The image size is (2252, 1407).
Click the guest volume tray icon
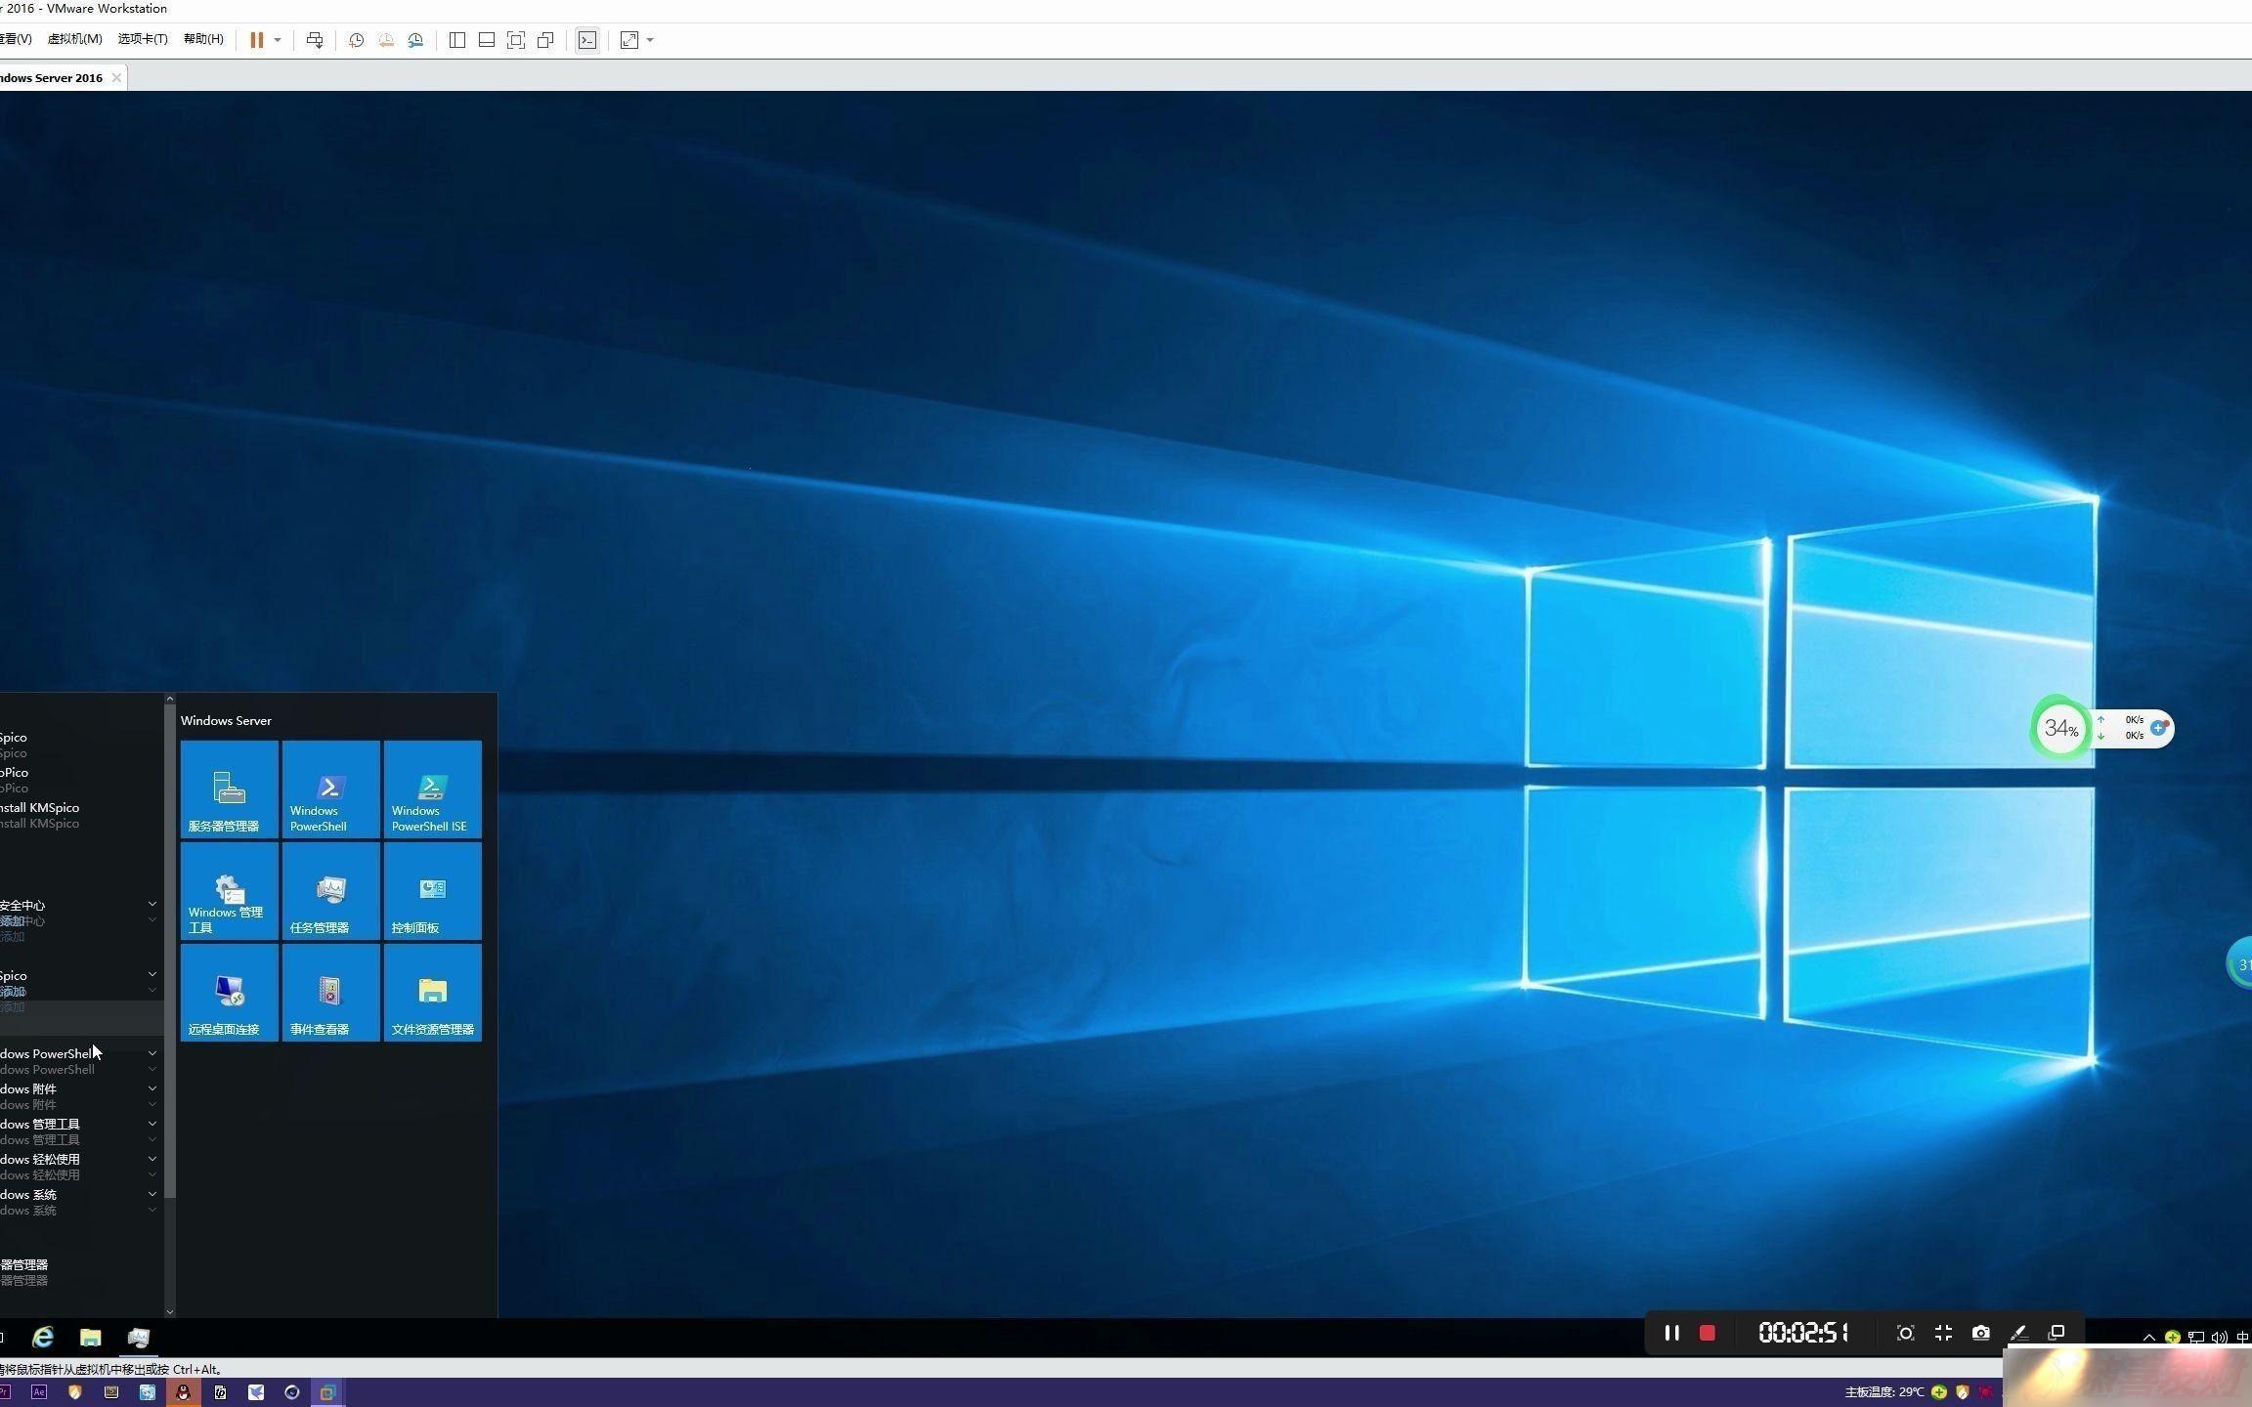click(2219, 1338)
